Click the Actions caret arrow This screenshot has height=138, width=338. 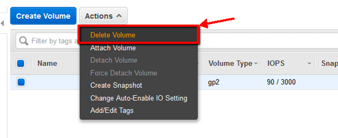pyautogui.click(x=119, y=16)
